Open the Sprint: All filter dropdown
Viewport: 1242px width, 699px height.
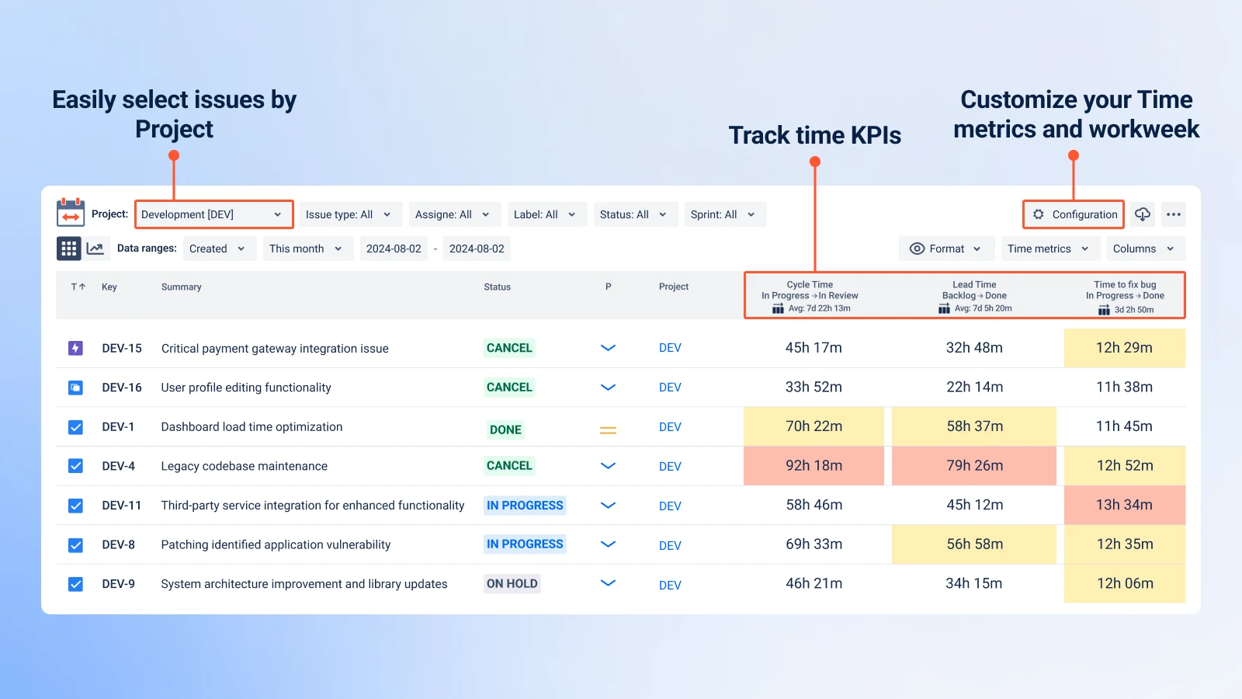(x=724, y=214)
